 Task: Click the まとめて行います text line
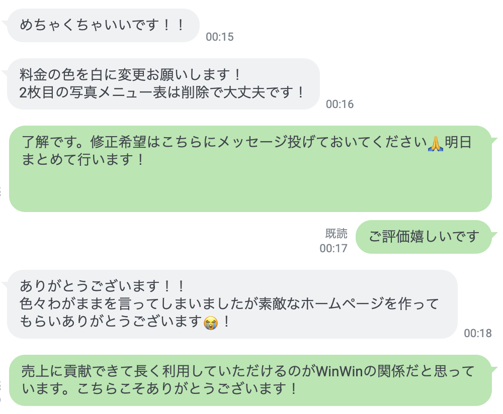[82, 159]
